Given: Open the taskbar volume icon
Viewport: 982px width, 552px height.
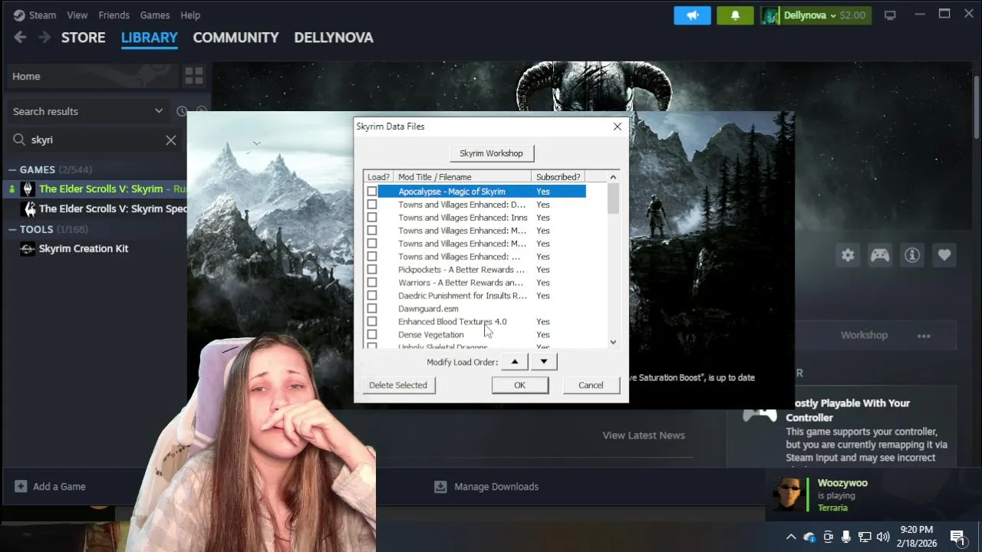Looking at the screenshot, I should pos(883,537).
